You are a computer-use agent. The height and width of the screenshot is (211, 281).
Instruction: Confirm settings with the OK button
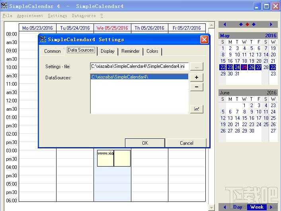click(x=145, y=143)
